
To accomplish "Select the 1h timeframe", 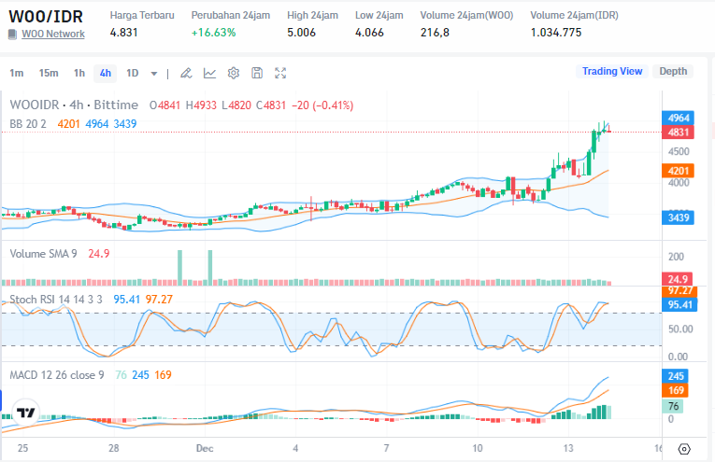I will [79, 74].
